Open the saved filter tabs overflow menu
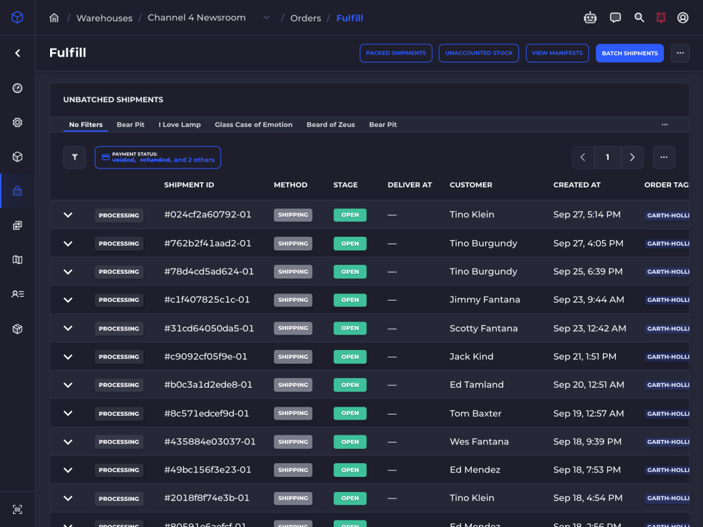The image size is (703, 527). [665, 124]
